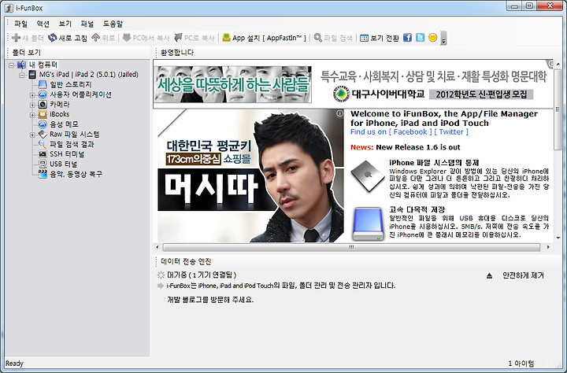Click the scroll-left arrow of welcome pane
Screen dimensions: 567x373
tap(157, 247)
